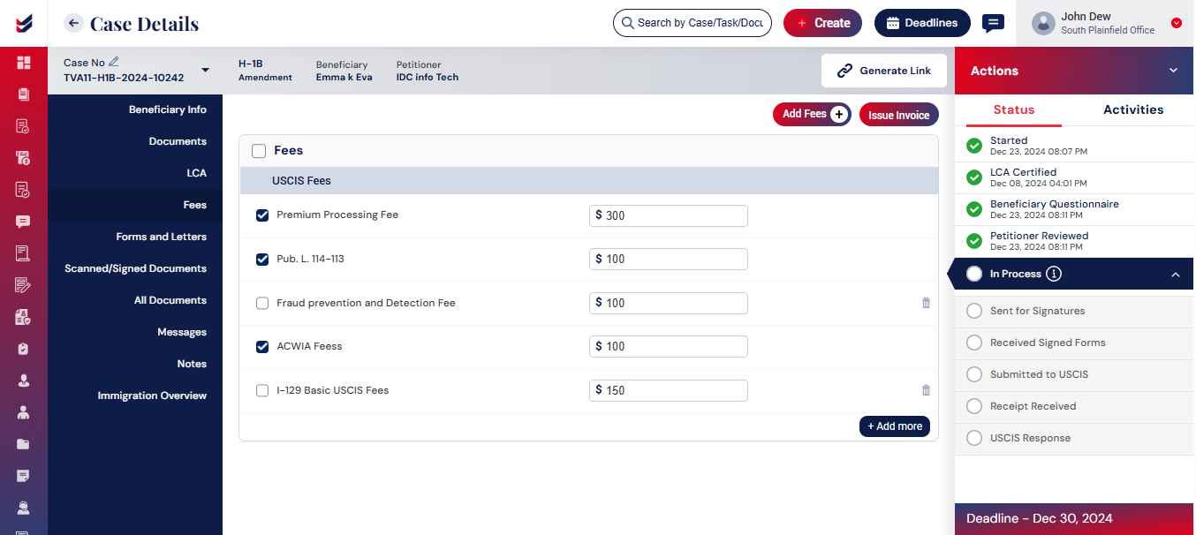Check the Fraud prevention and Detection Fee box

tap(262, 303)
